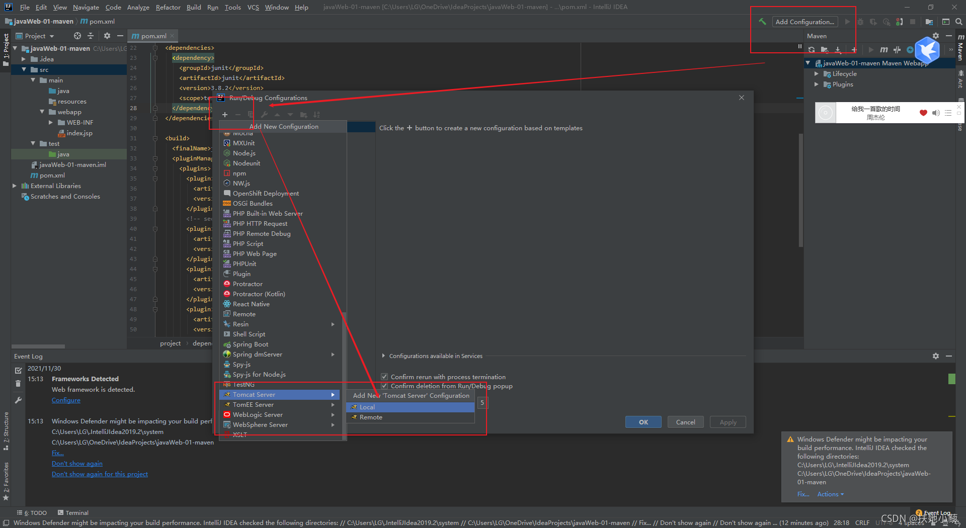This screenshot has width=966, height=528.
Task: Open Project Structure from the top toolbar
Action: [929, 22]
